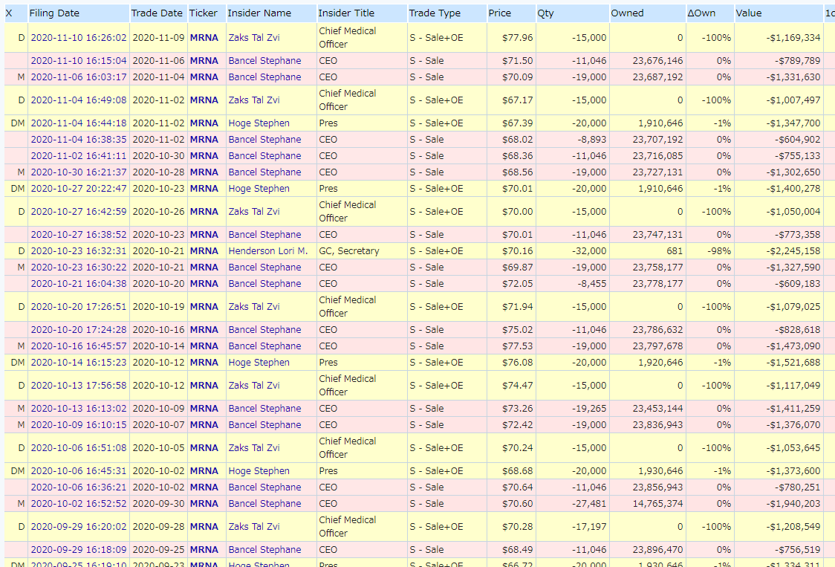Viewport: 835px width, 567px height.
Task: Select owned cell 14,765,374
Action: click(657, 504)
